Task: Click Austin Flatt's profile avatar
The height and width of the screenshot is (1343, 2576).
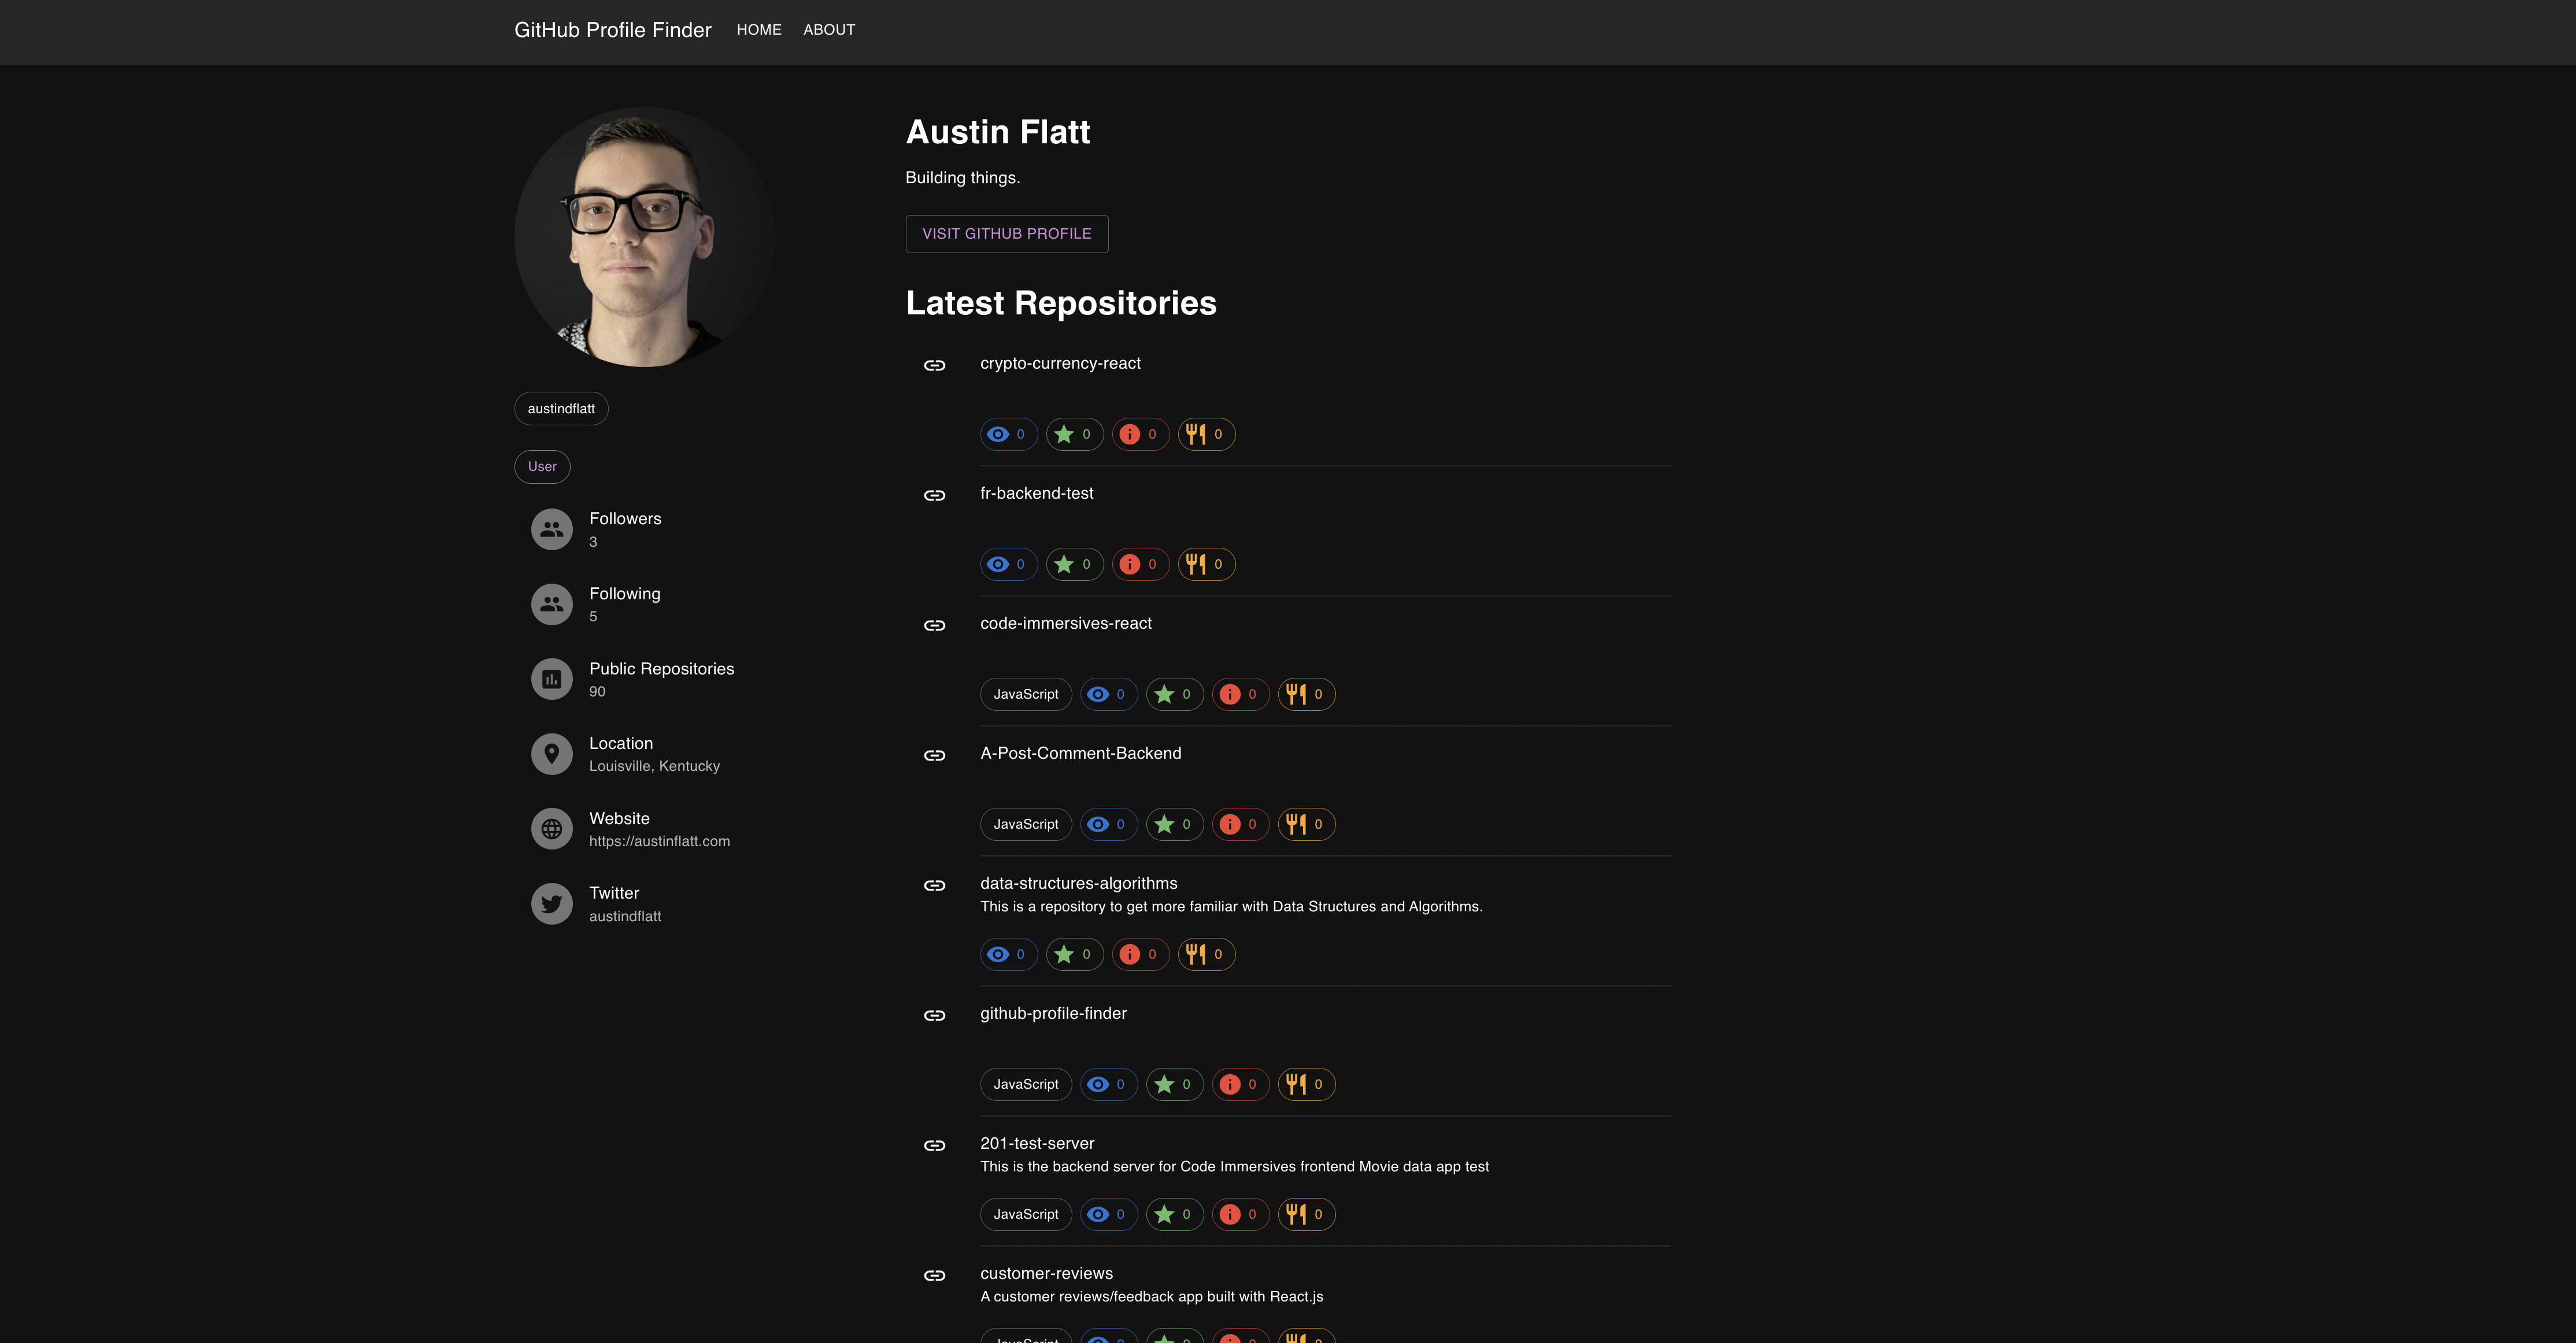Action: 644,237
